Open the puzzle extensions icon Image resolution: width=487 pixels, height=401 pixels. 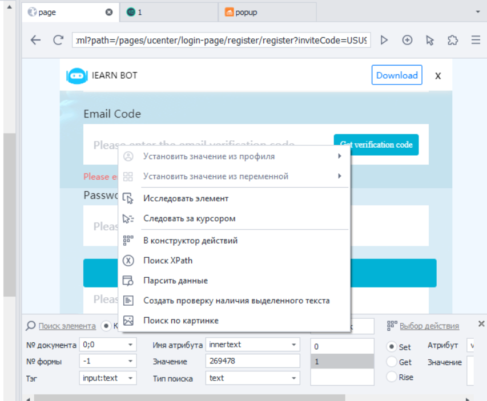point(453,40)
